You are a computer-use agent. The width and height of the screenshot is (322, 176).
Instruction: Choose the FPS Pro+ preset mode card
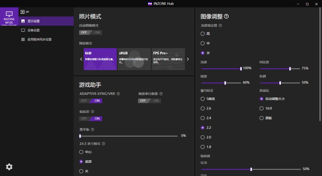coord(168,59)
